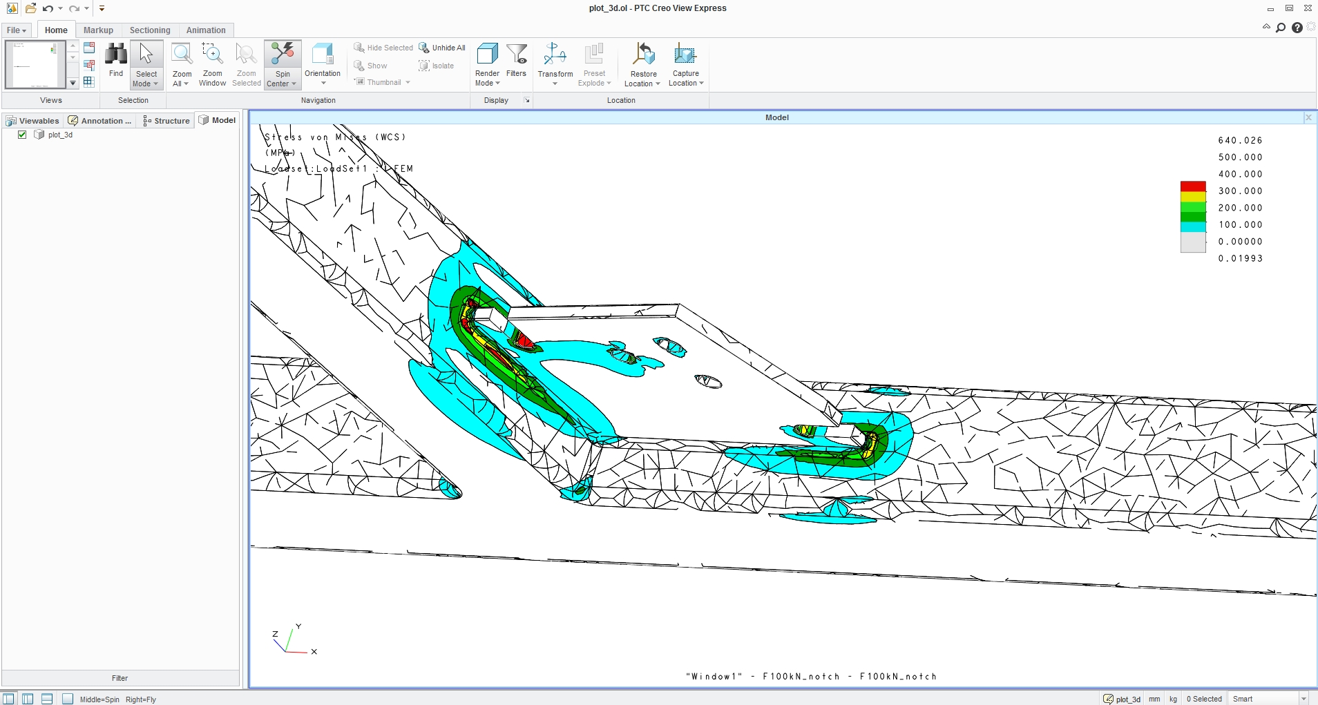Uncheck the plot_3d visibility checkbox
The width and height of the screenshot is (1318, 705).
(22, 135)
